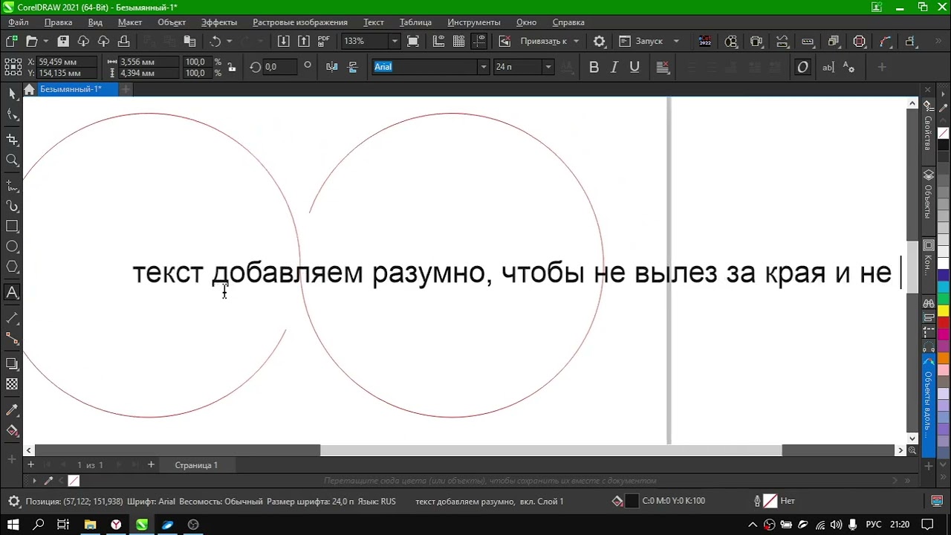Open the font name dropdown
951x535 pixels.
(x=483, y=67)
